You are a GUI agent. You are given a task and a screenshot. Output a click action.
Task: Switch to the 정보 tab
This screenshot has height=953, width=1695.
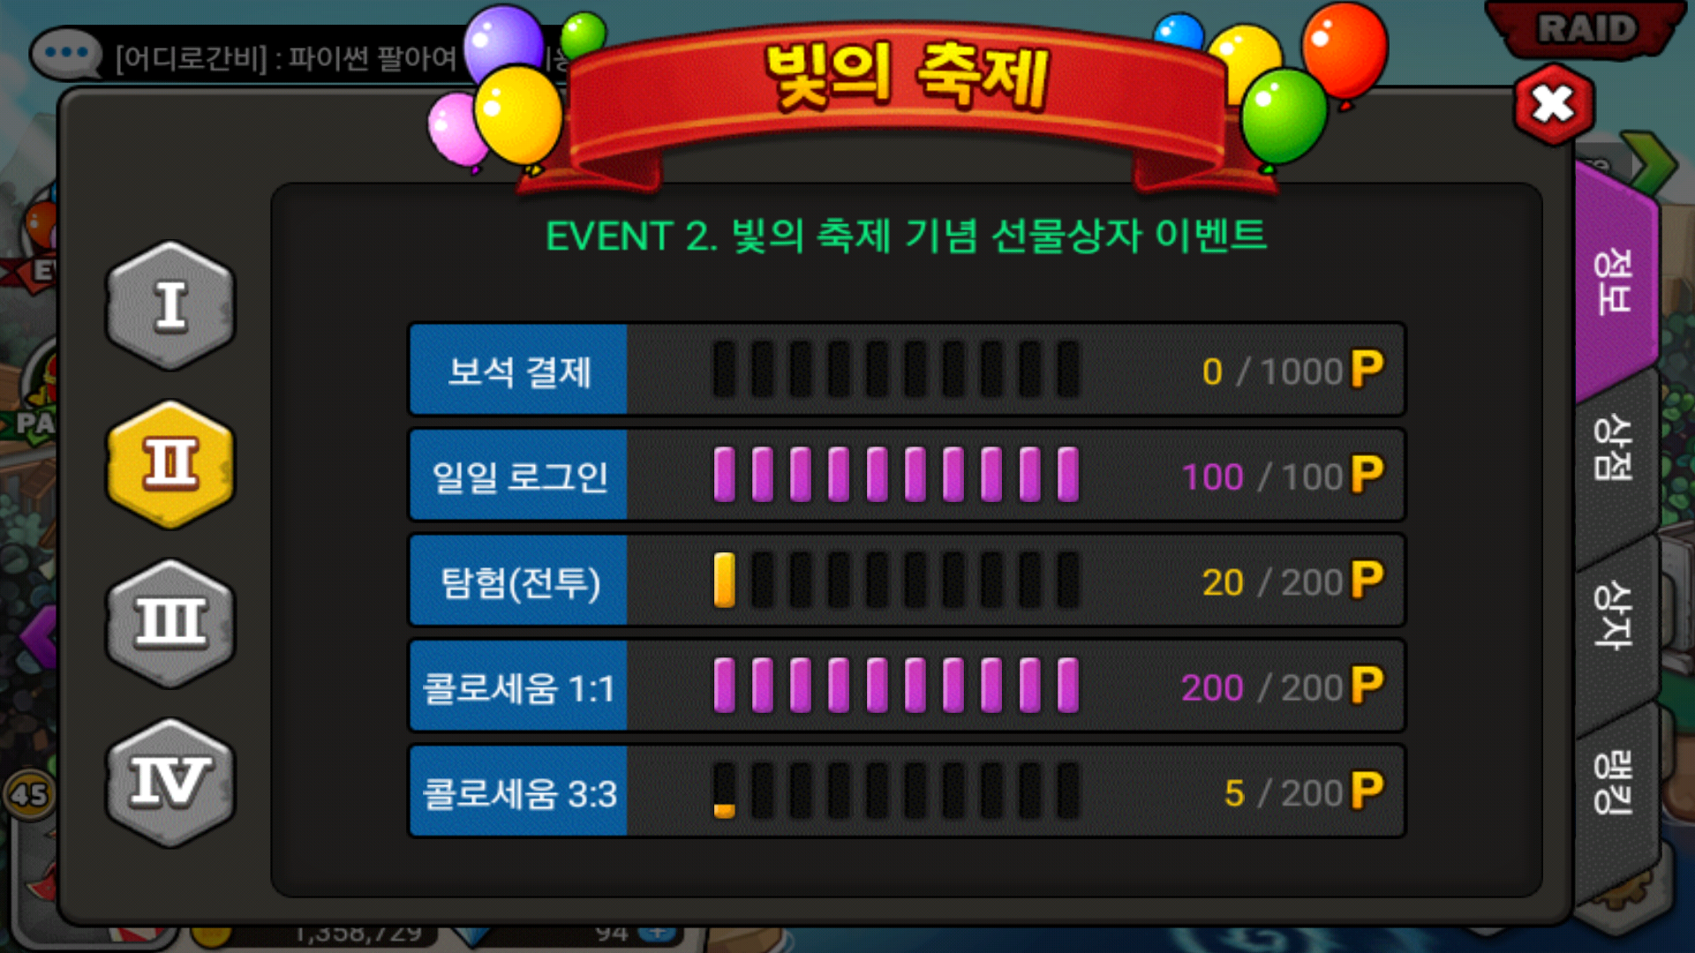tap(1614, 281)
